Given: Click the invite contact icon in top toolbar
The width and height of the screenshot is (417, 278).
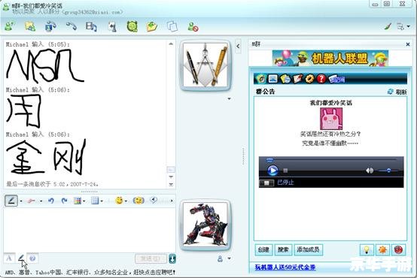Looking at the screenshot, I should 10,26.
